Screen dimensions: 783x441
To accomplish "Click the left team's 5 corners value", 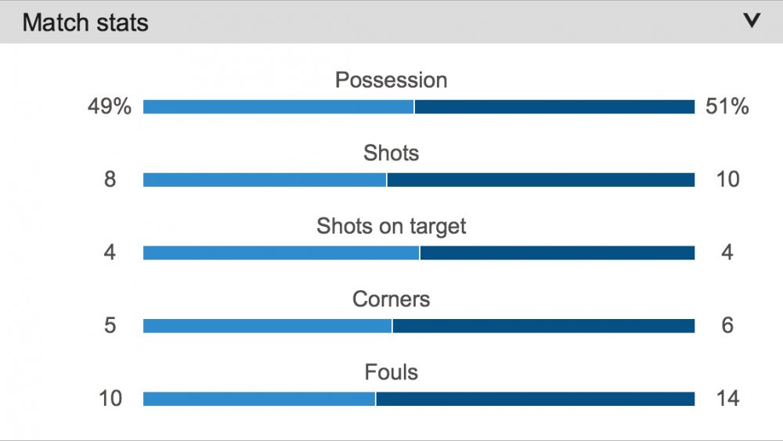I will pyautogui.click(x=110, y=325).
